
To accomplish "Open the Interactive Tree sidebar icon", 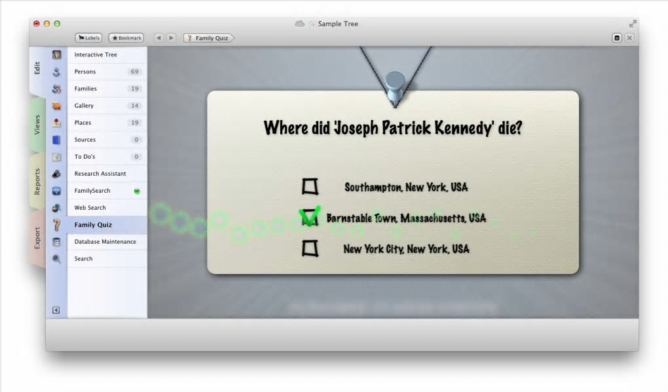I will (x=56, y=54).
